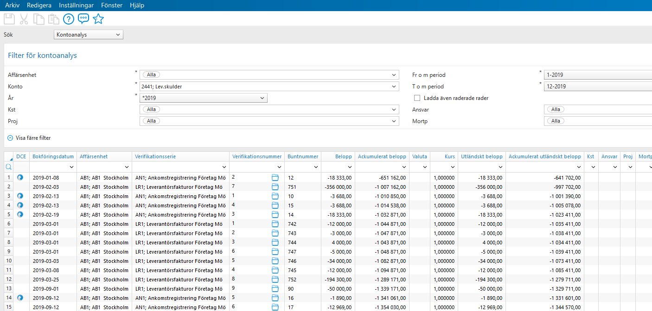Open the Konto dropdown showing 2441; Lev.skulder
652x311 pixels.
pos(268,86)
